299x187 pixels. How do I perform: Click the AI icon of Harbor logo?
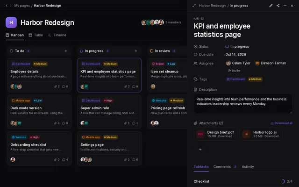pyautogui.click(x=246, y=134)
